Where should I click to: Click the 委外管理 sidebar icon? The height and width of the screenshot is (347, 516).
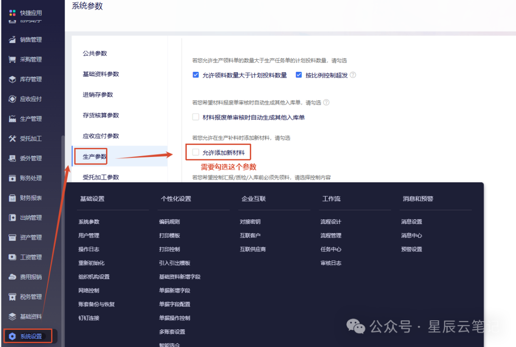click(x=12, y=158)
